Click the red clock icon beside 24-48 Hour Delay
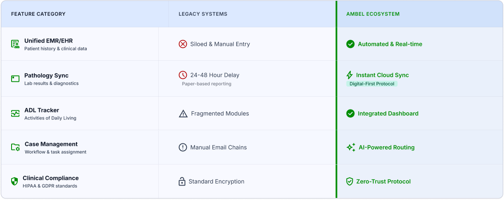 pos(183,75)
